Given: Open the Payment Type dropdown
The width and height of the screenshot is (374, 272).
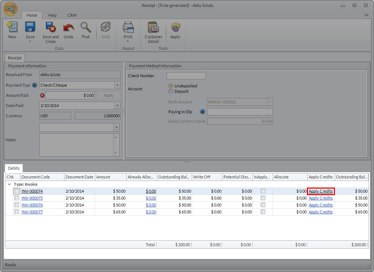Looking at the screenshot, I should tap(117, 85).
